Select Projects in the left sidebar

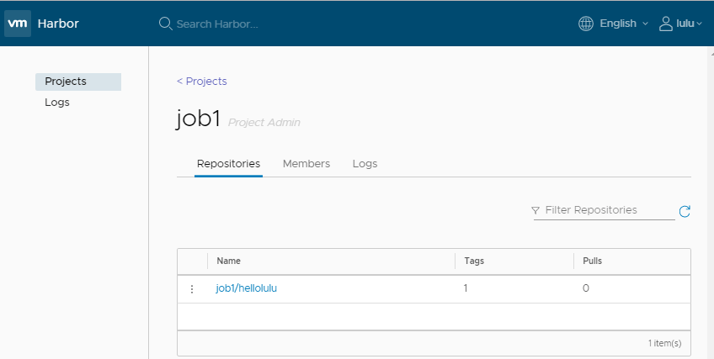click(x=66, y=82)
